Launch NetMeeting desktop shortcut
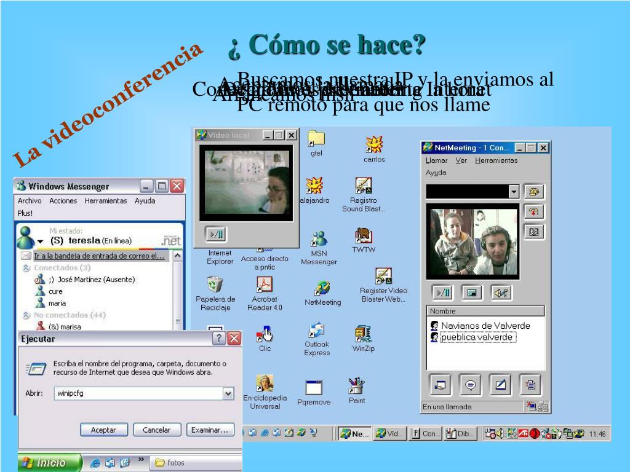The height and width of the screenshot is (472, 630). coord(322,293)
